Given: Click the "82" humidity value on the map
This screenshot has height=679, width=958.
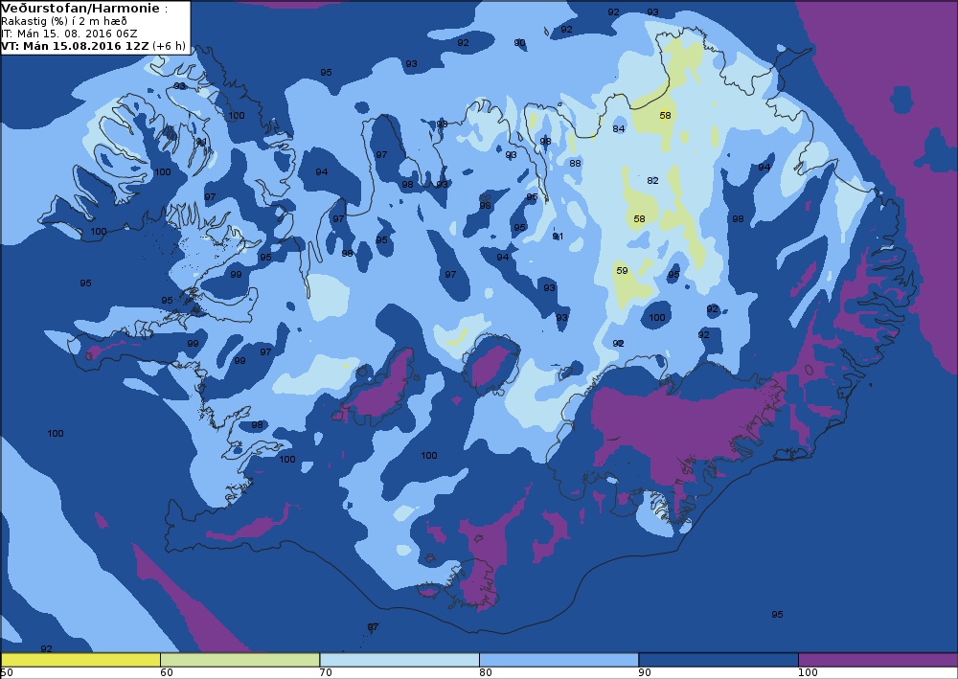Looking at the screenshot, I should (x=652, y=181).
